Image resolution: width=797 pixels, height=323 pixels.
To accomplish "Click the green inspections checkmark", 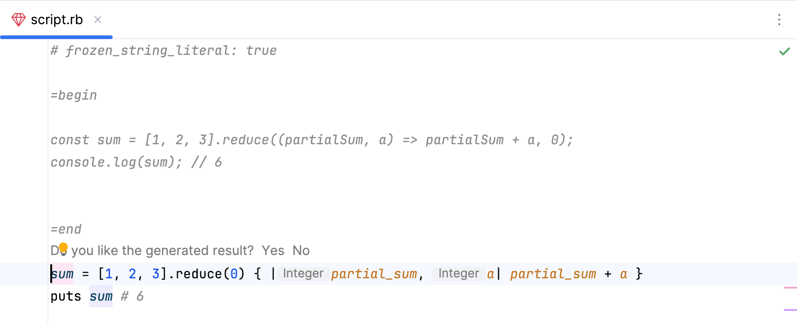I will (784, 51).
